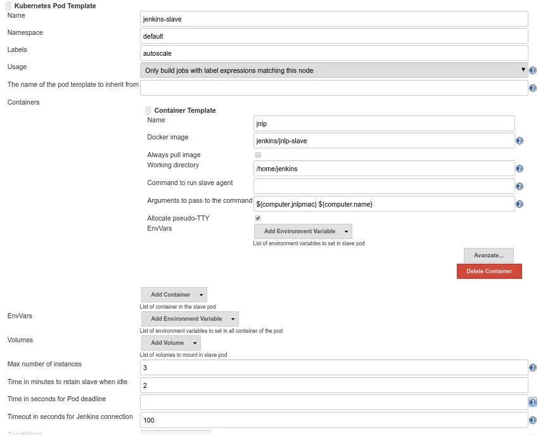Open help for Pod deadline field
This screenshot has height=438, width=543.
[533, 403]
